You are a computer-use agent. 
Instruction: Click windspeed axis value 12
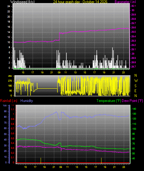pos(9,37)
